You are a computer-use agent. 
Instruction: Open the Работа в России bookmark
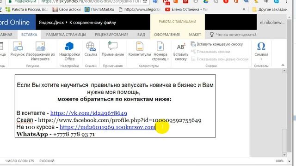(x=27, y=9)
